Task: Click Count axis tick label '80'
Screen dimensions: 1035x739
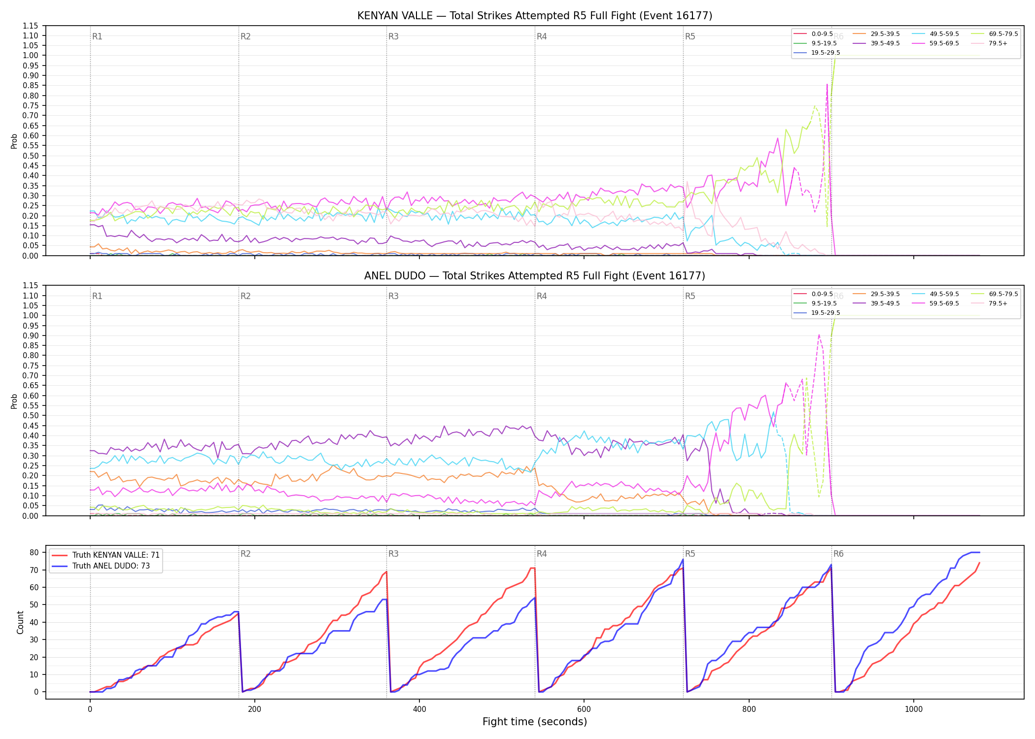Action: (34, 553)
